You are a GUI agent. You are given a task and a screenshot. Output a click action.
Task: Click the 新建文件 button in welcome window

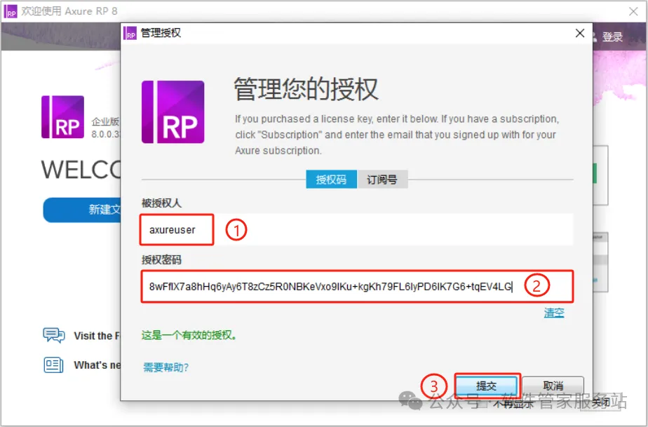coord(82,210)
